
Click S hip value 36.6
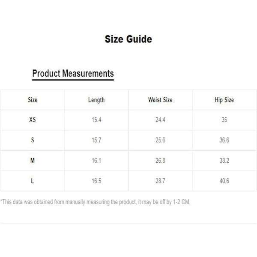[224, 140]
